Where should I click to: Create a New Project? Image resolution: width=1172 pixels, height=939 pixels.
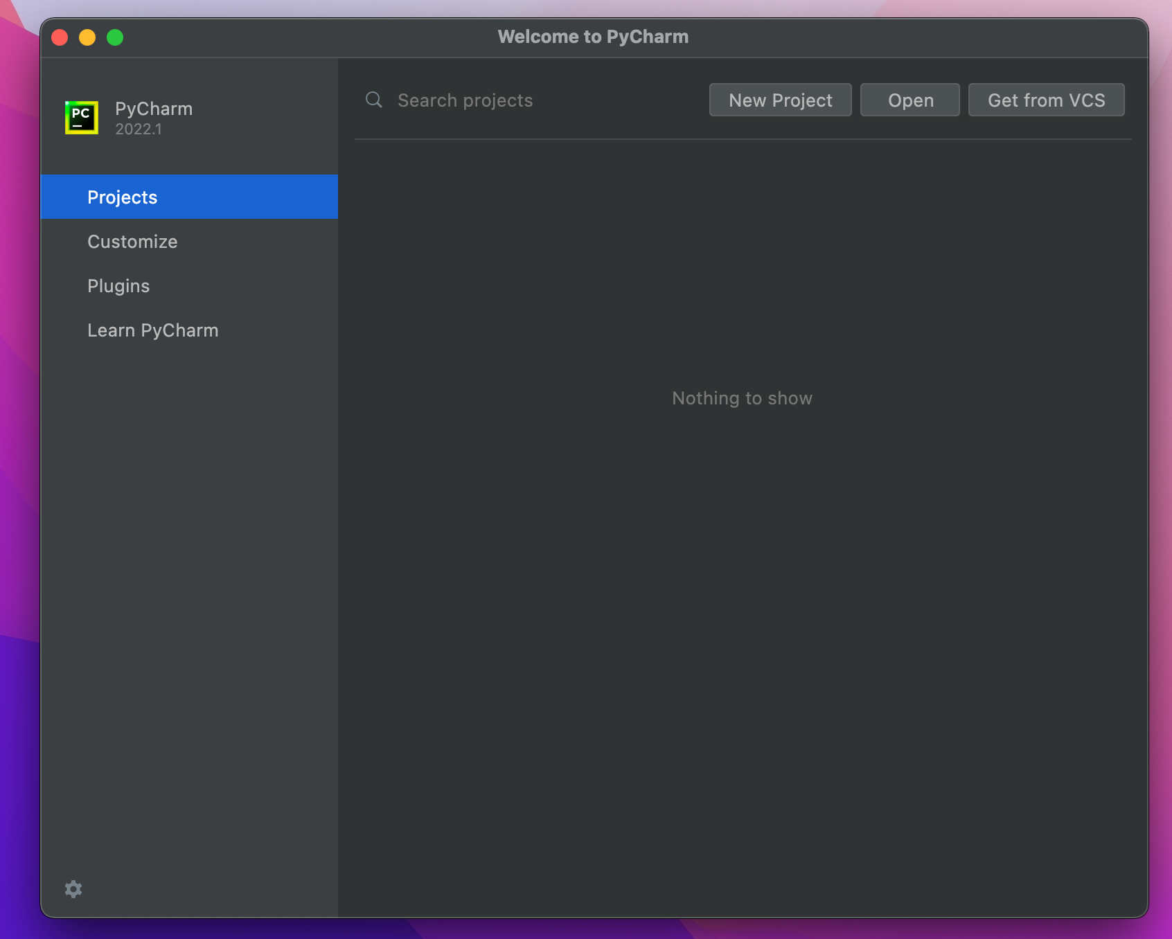[781, 100]
